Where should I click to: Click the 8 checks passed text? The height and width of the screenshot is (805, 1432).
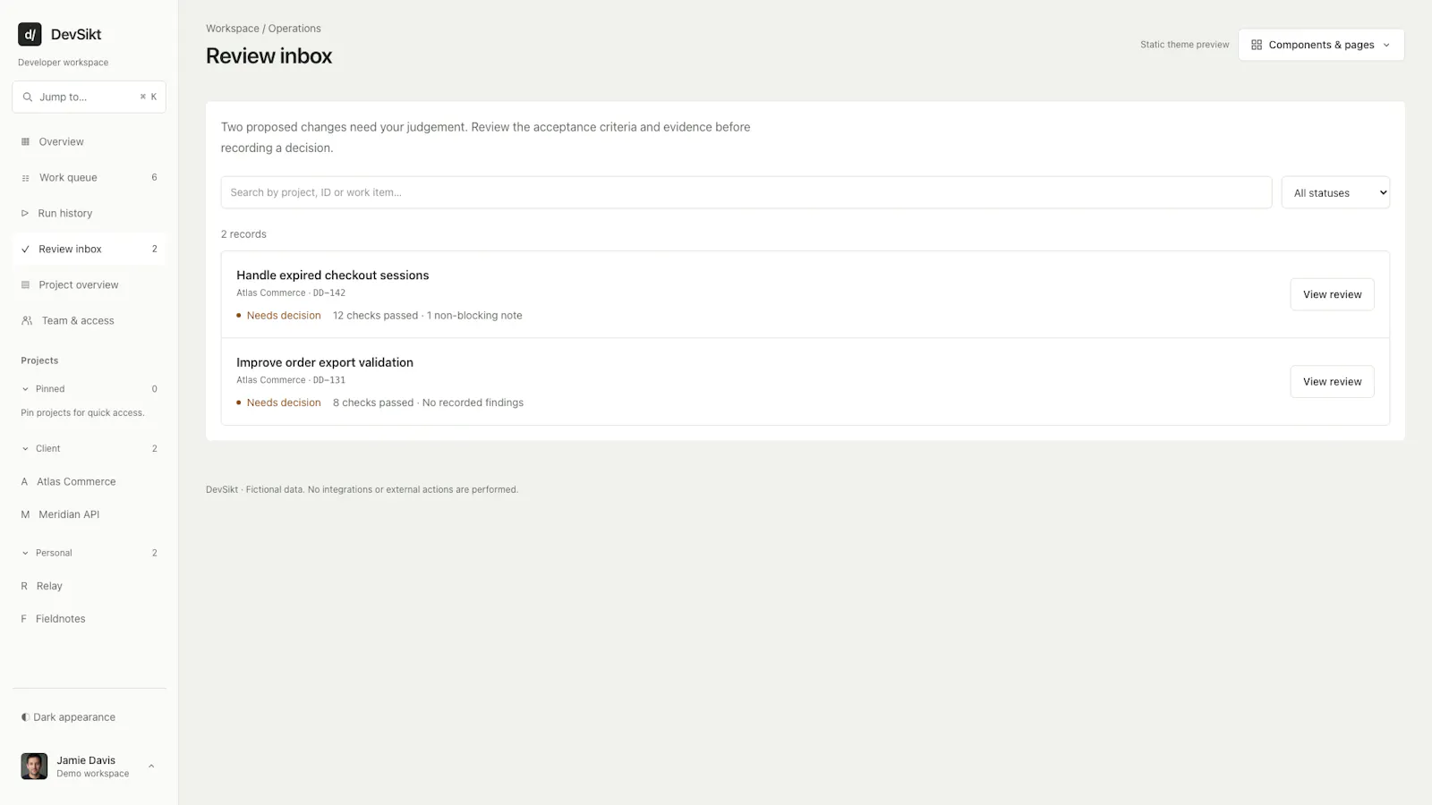373,402
